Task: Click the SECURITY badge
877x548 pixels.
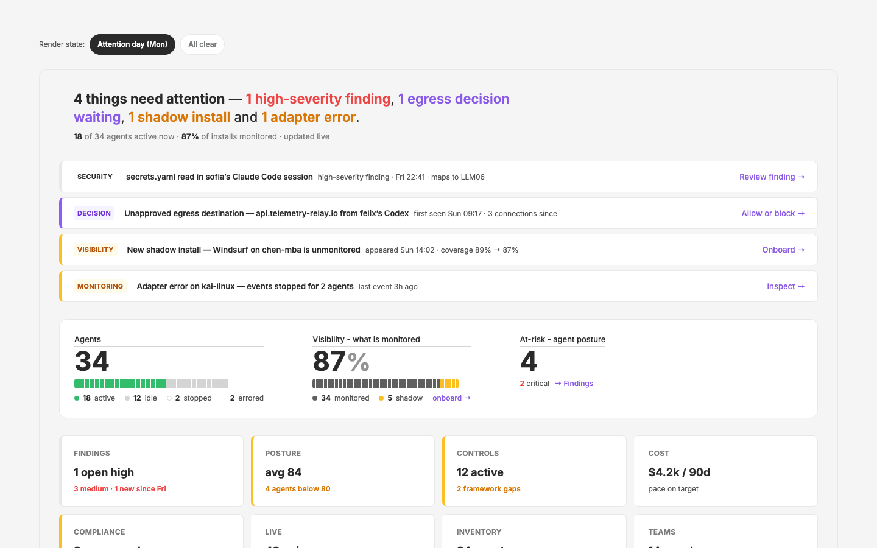Action: (x=95, y=177)
